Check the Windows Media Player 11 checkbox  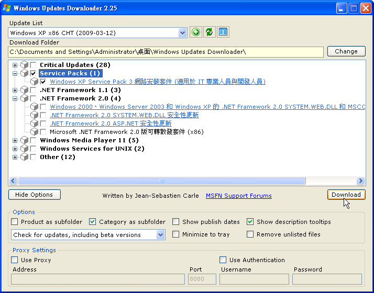[33, 140]
